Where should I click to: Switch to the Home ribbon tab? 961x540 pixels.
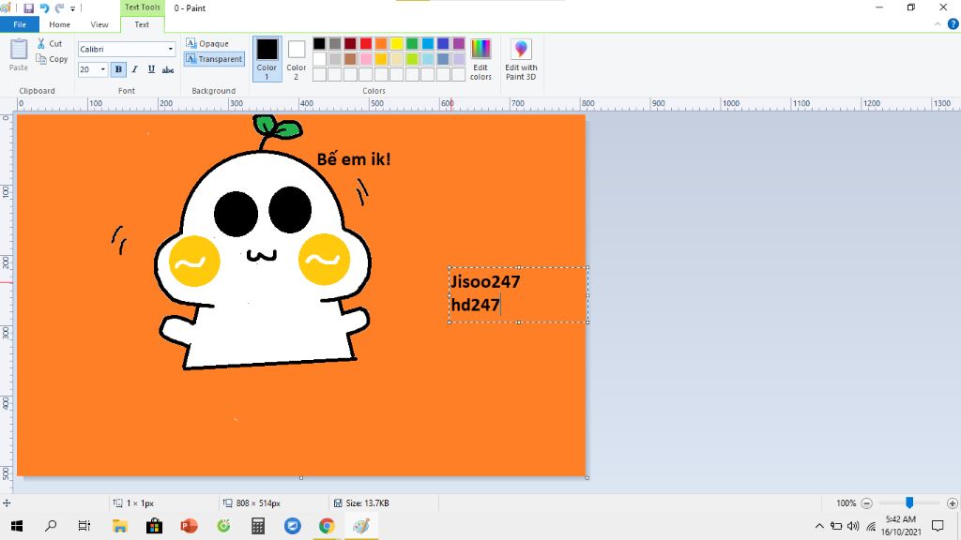coord(59,24)
